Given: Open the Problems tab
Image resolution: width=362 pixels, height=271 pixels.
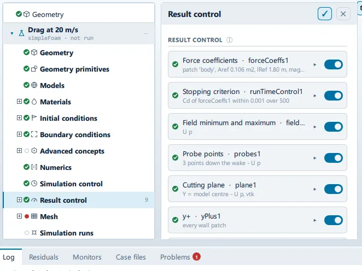Looking at the screenshot, I should pos(180,257).
